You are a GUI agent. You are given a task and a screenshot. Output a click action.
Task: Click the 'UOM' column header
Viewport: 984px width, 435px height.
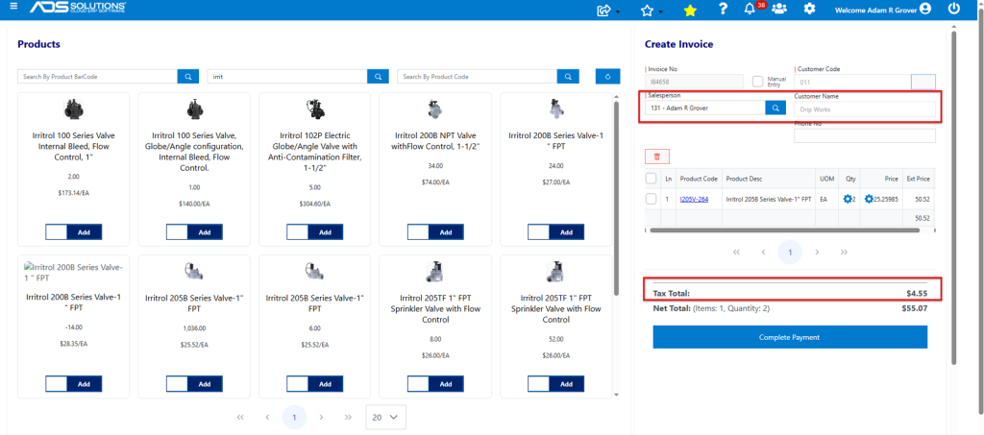coord(826,179)
